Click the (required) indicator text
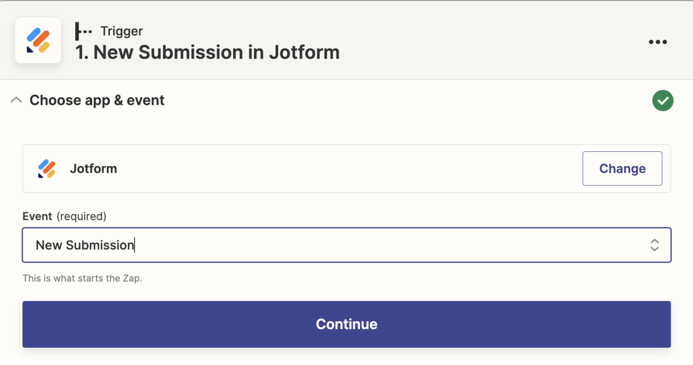693x365 pixels. tap(81, 216)
